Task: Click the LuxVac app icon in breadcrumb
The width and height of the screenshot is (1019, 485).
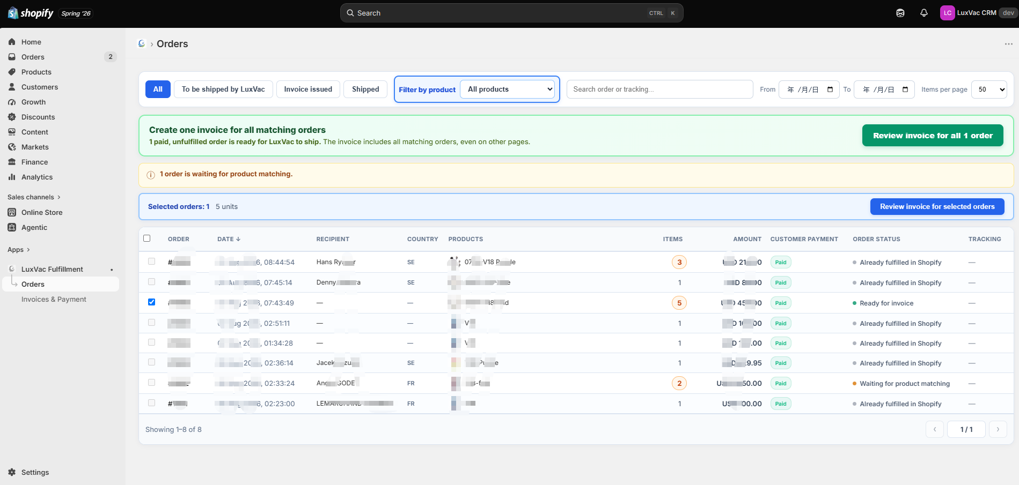Action: tap(142, 44)
